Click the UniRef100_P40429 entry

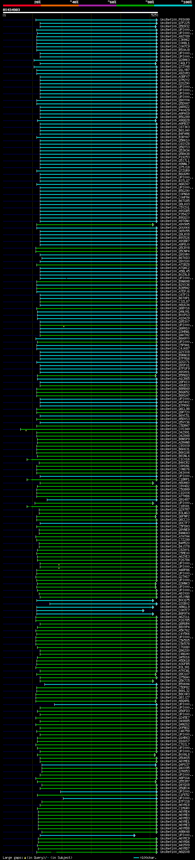click(x=175, y=110)
